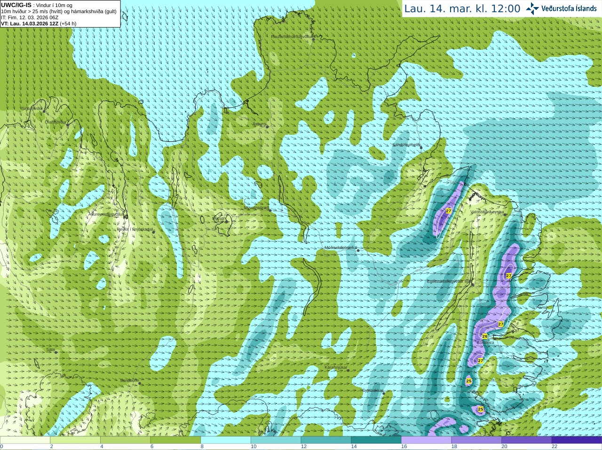This screenshot has width=602, height=450.
Task: Click the Ólafsfjörður station label
Action: click(56, 122)
